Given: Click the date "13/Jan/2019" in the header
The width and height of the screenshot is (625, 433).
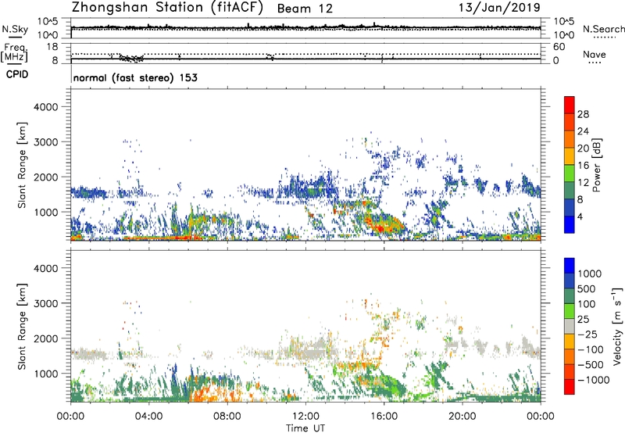Looking at the screenshot, I should [x=499, y=8].
